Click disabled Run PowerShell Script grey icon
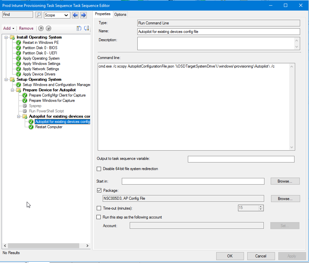 tap(25, 111)
